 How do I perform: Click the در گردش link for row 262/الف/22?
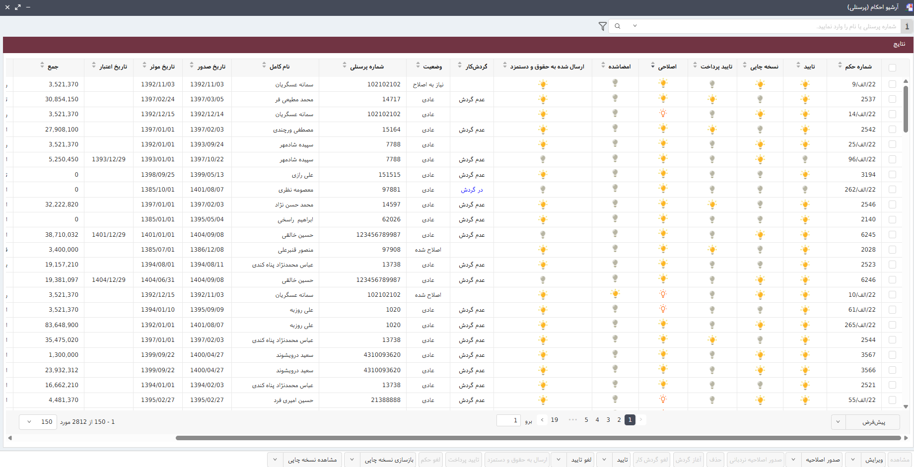(x=472, y=190)
